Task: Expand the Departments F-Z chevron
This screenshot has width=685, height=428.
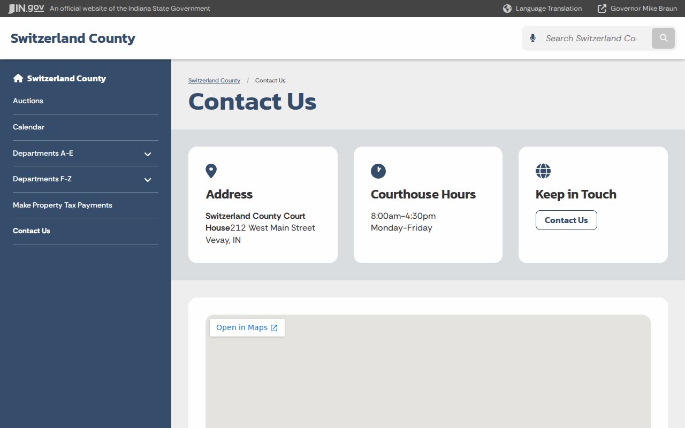Action: point(148,180)
